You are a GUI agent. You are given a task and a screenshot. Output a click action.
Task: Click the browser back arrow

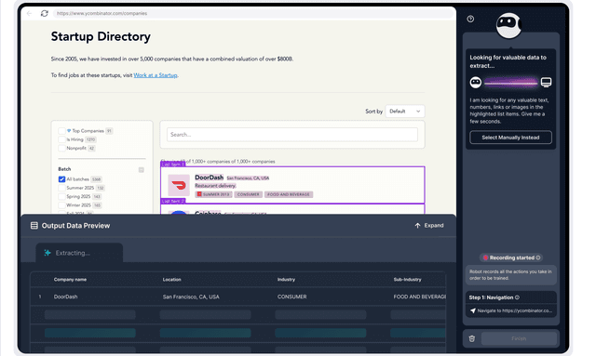[x=29, y=13]
